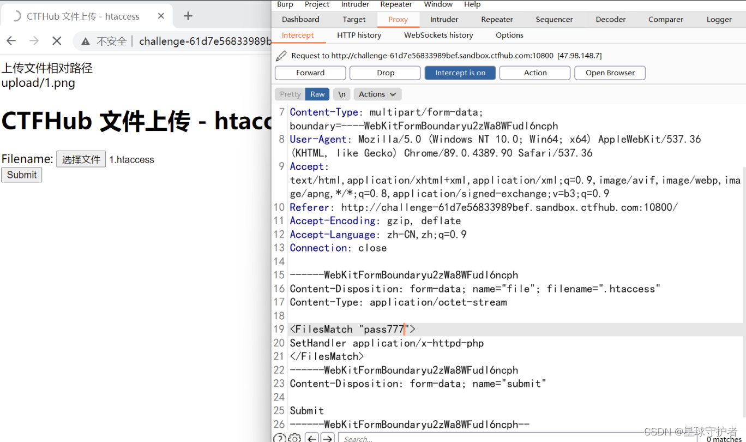
Task: Open the Action menu button
Action: pyautogui.click(x=535, y=73)
